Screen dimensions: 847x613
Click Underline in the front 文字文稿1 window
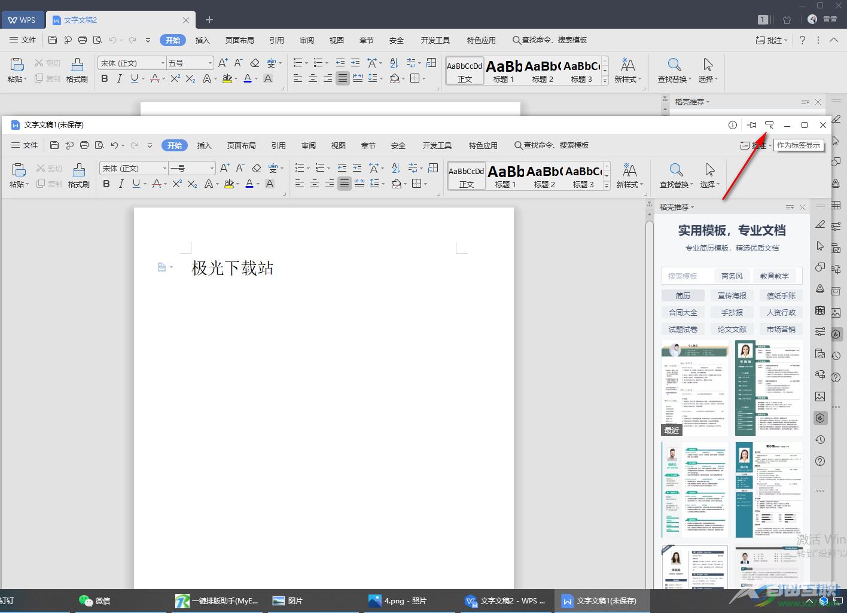pos(136,184)
